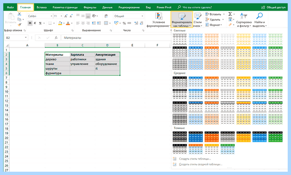The width and height of the screenshot is (291, 175).
Task: Click the yellow fill color bucket
Action: coord(60,23)
